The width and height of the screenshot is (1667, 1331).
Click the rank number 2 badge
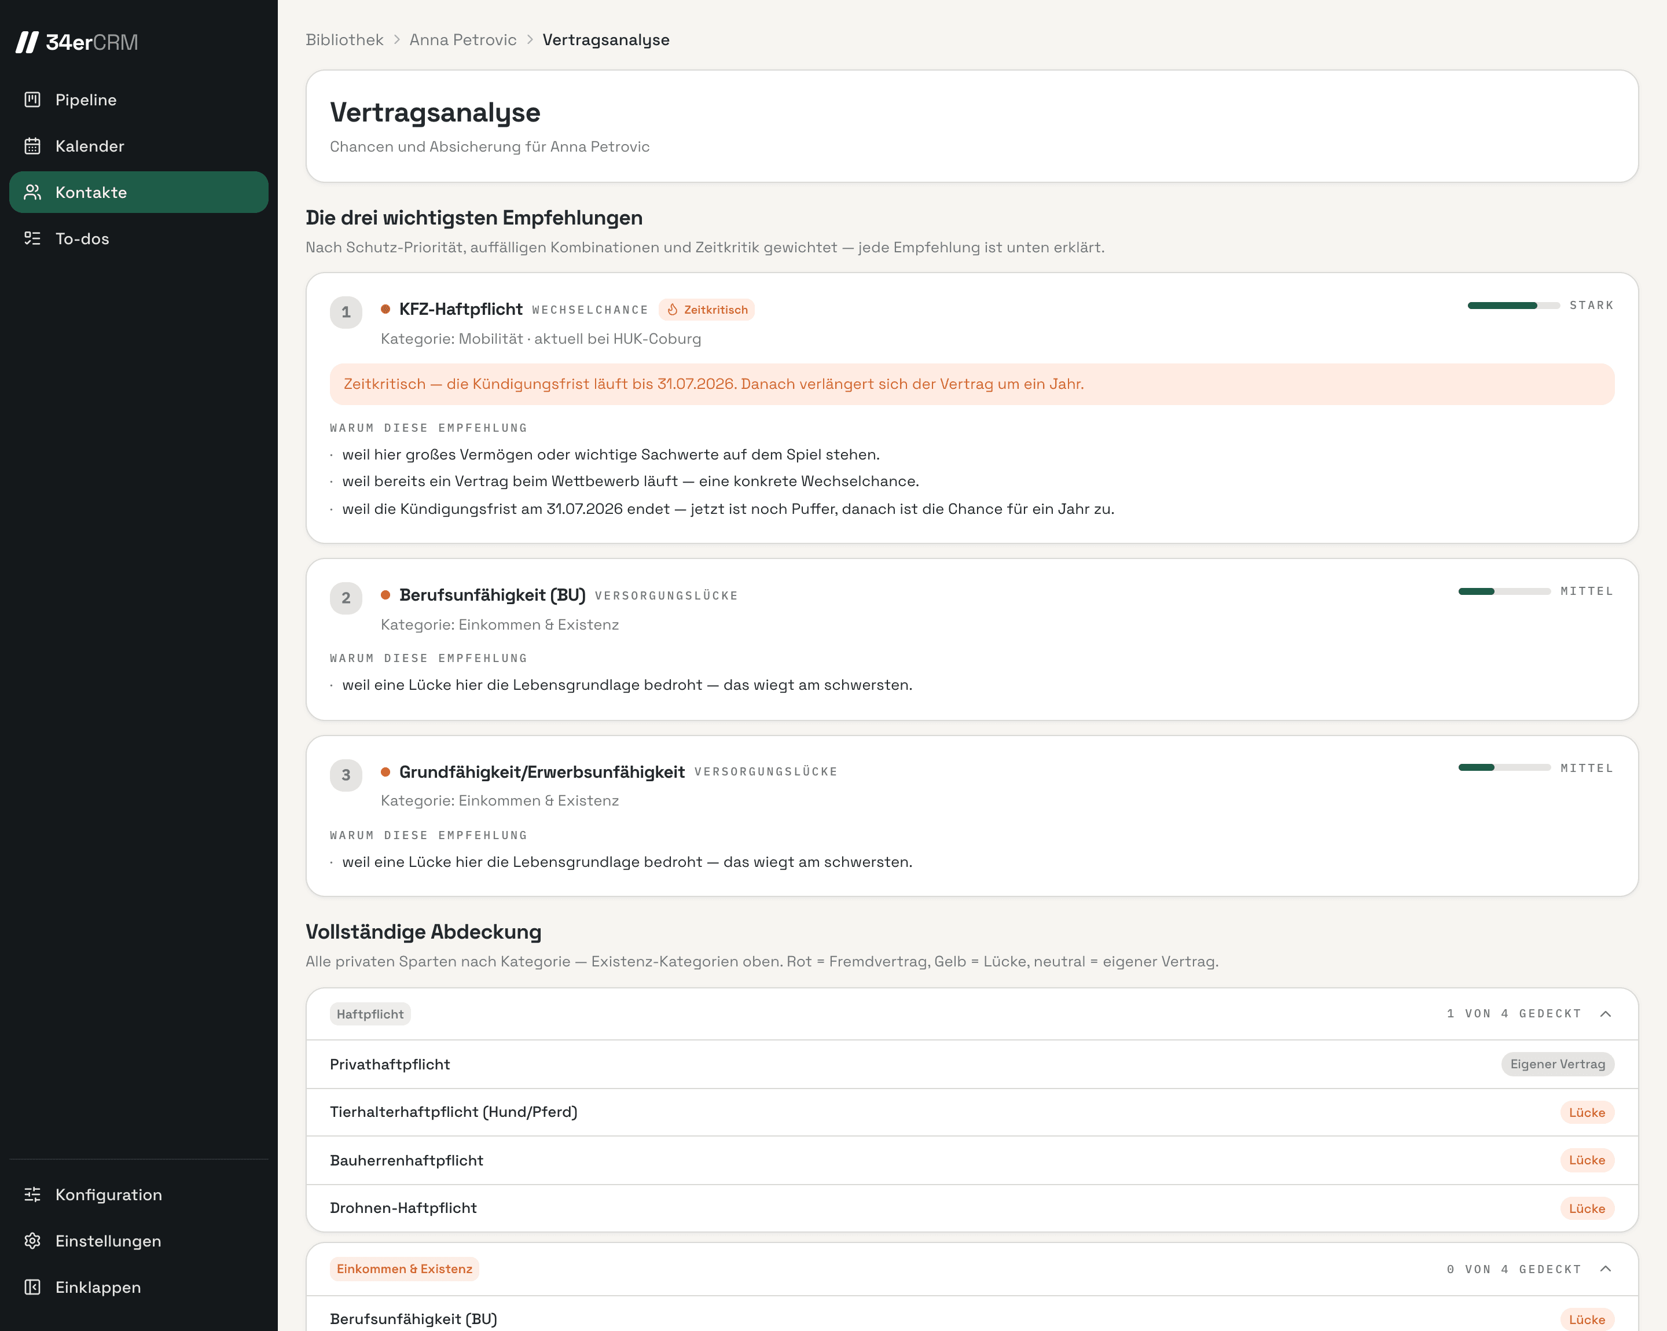pos(346,598)
